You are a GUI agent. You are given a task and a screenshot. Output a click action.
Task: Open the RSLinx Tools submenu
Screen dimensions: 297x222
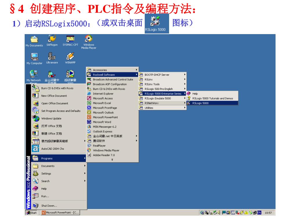point(162,84)
